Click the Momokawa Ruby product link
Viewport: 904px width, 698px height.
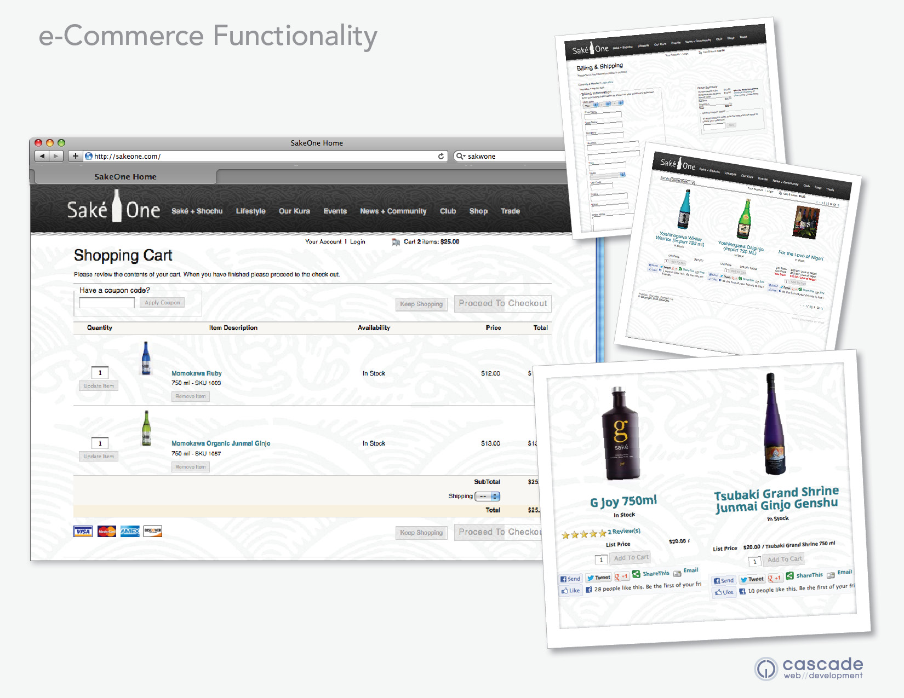coord(197,373)
